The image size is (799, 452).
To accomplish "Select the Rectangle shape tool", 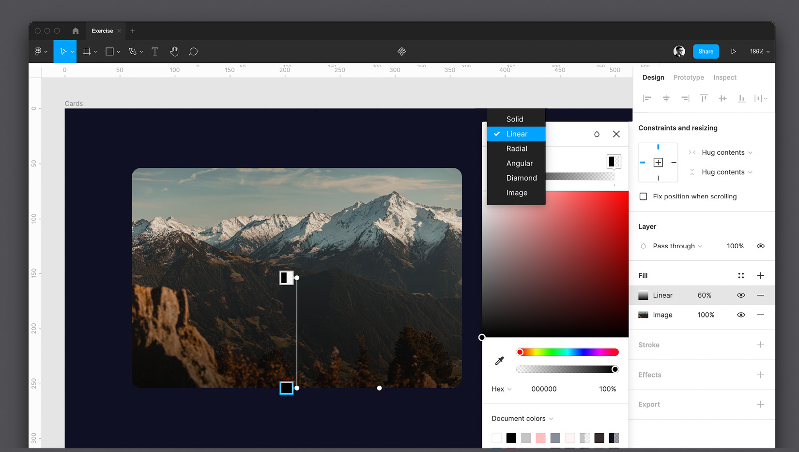I will click(x=110, y=51).
